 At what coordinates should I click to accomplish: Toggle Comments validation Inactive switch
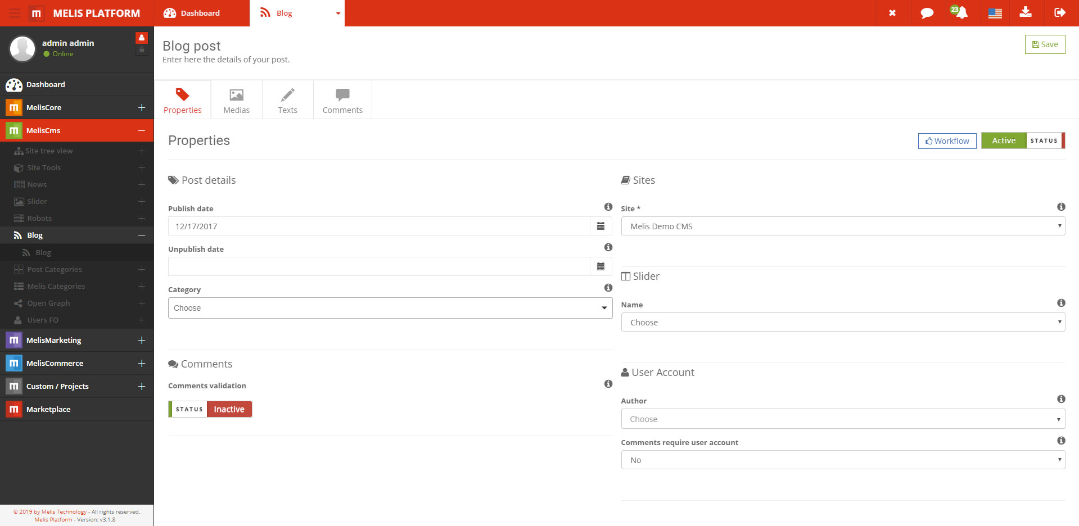click(x=210, y=409)
